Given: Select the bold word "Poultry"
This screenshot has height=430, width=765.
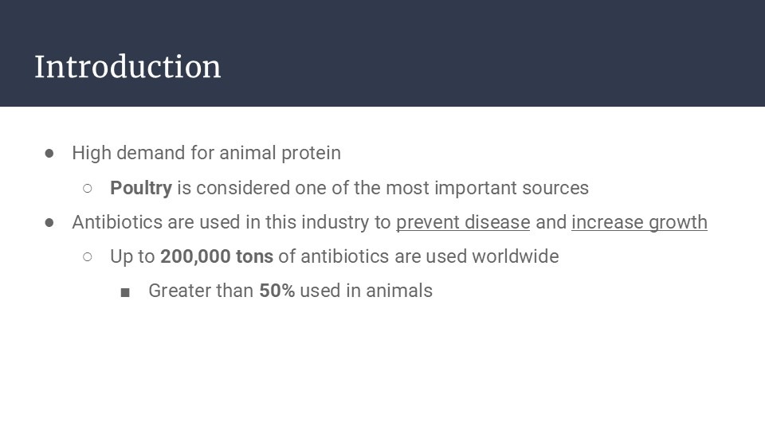Looking at the screenshot, I should coord(141,188).
